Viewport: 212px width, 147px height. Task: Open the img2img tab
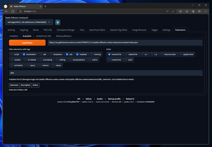click(x=24, y=30)
